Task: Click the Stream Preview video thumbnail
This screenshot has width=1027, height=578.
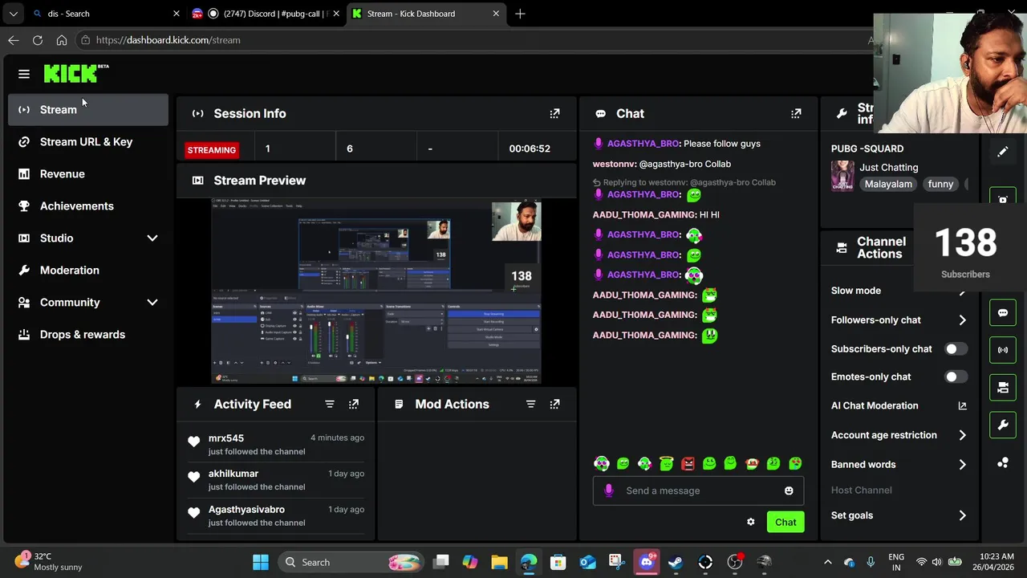Action: tap(376, 291)
